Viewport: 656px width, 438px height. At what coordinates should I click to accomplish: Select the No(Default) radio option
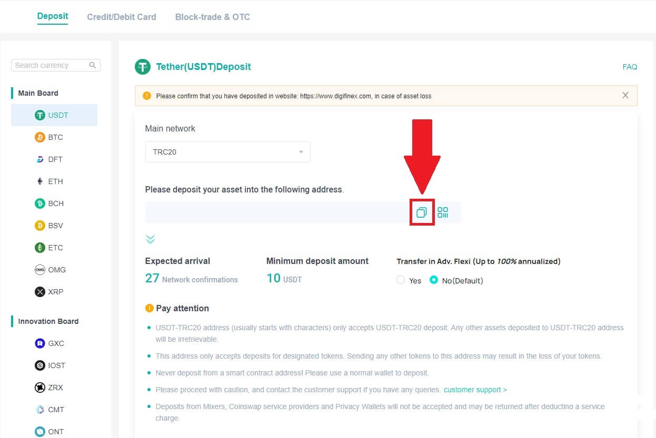click(434, 280)
